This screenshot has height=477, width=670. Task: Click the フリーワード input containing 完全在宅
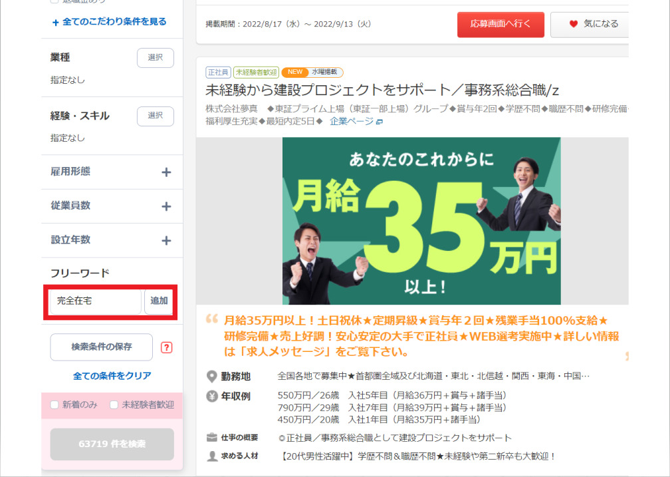click(x=95, y=301)
